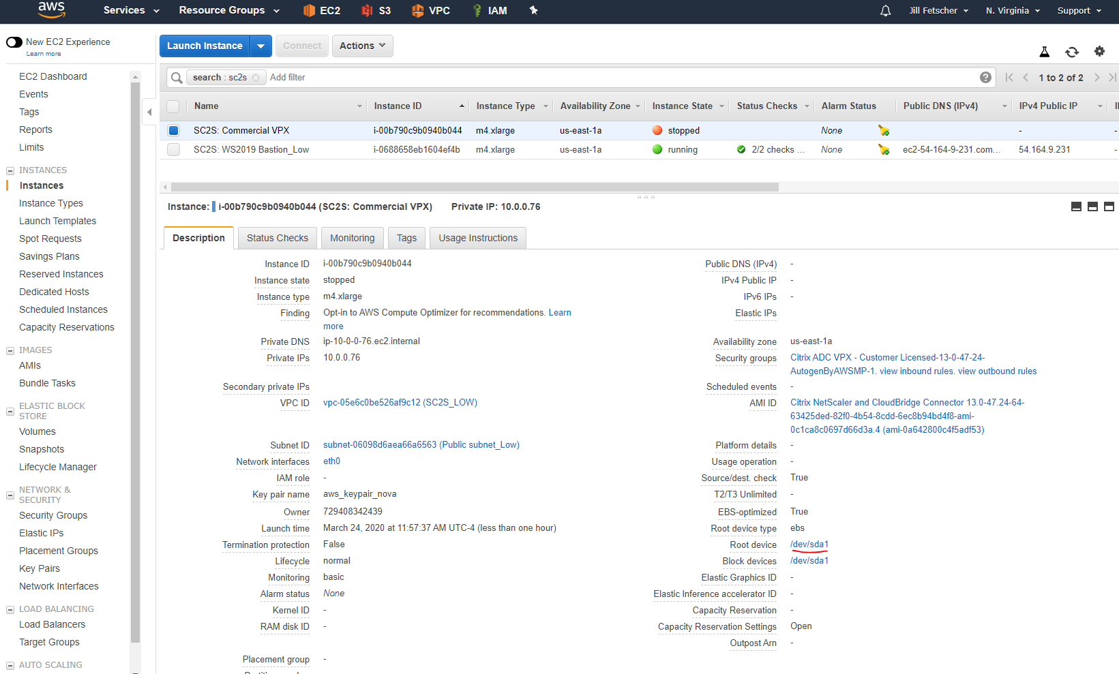Screen dimensions: 1119x674
Task: Open the settings gear icon
Action: pos(1099,51)
